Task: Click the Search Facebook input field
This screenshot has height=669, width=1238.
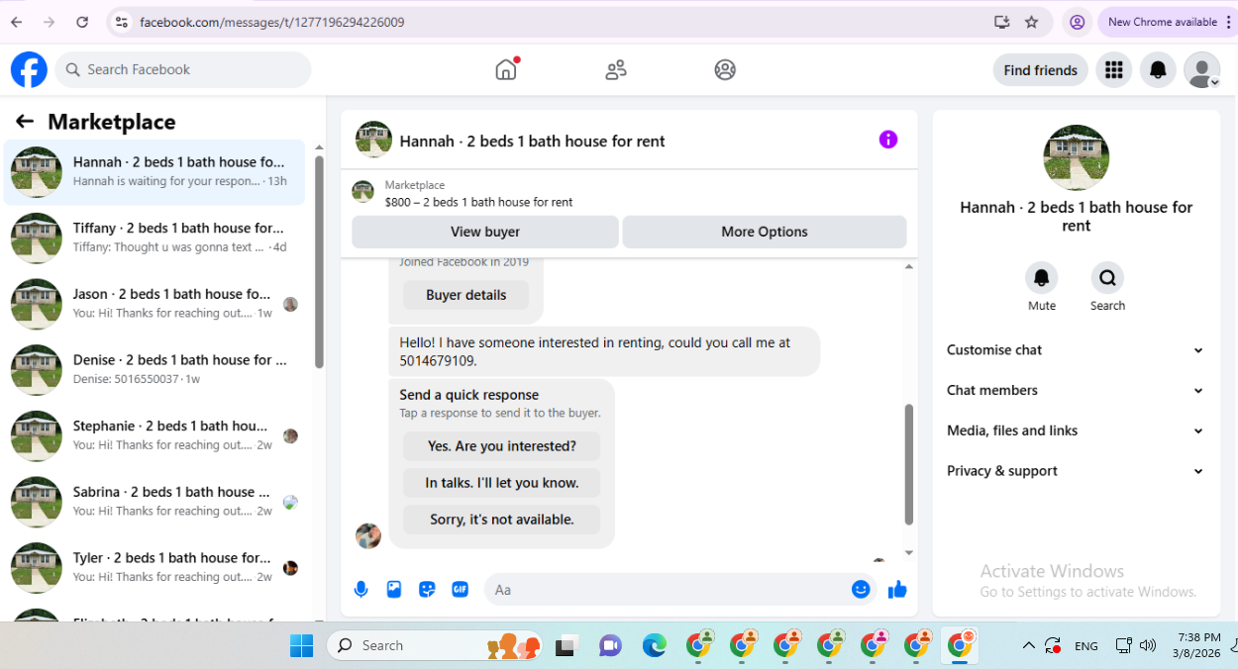Action: click(183, 70)
